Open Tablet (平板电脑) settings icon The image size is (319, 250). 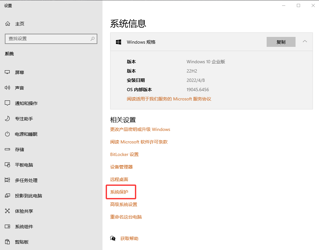pos(7,165)
